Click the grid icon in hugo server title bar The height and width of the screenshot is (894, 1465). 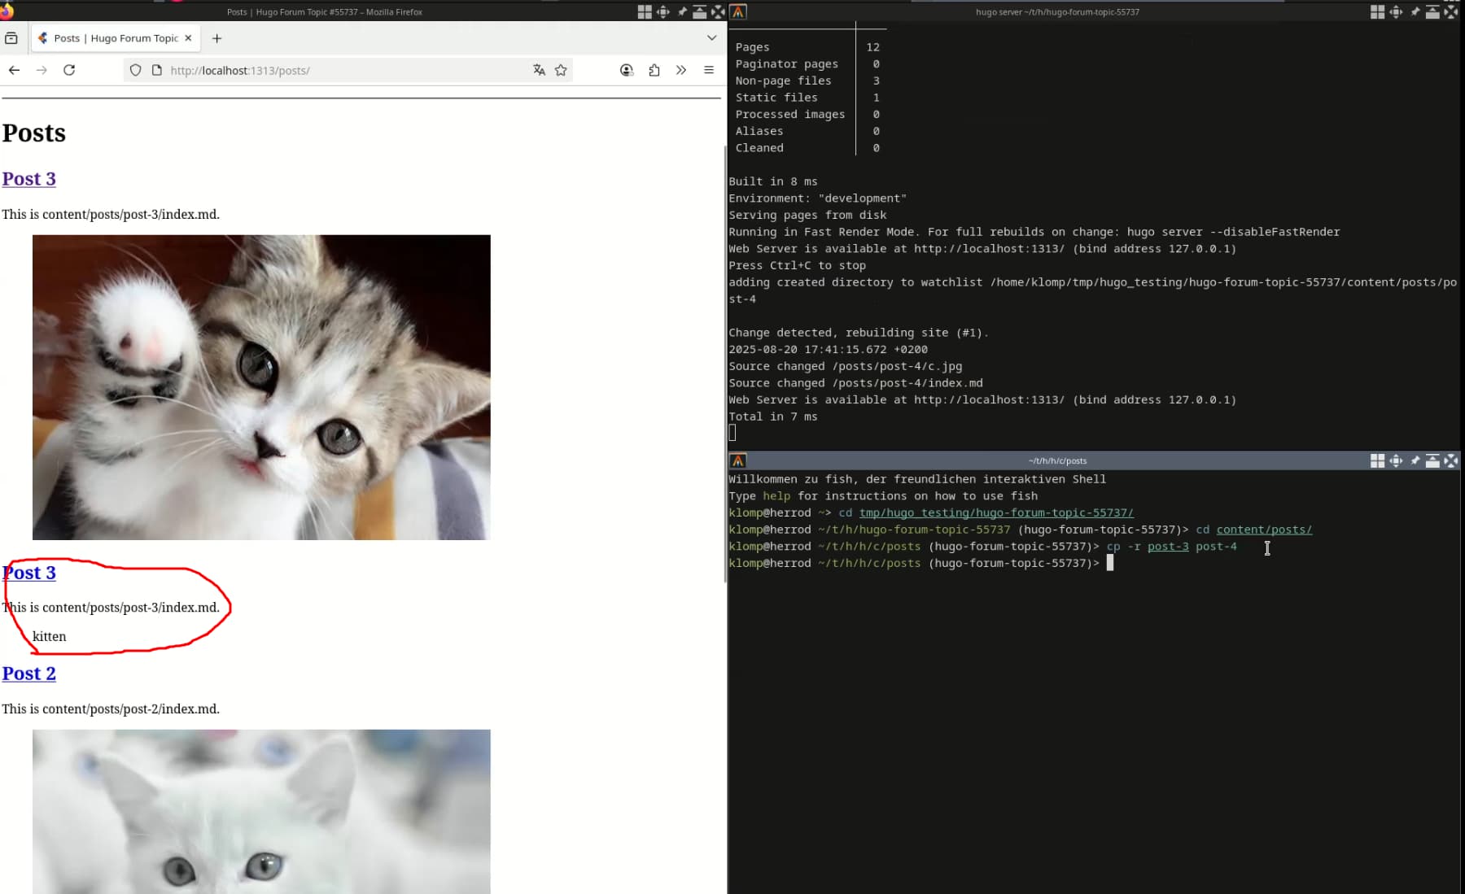click(x=1377, y=11)
